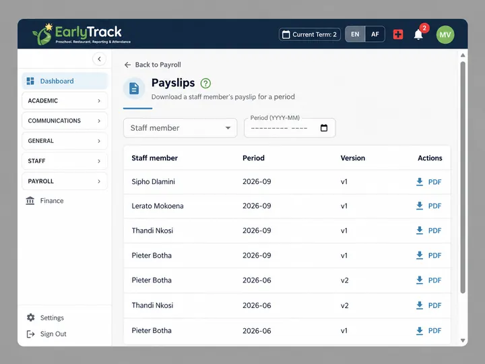Click download icon for Thandi Nkosi 2026-09
This screenshot has height=364, width=485.
(x=420, y=231)
